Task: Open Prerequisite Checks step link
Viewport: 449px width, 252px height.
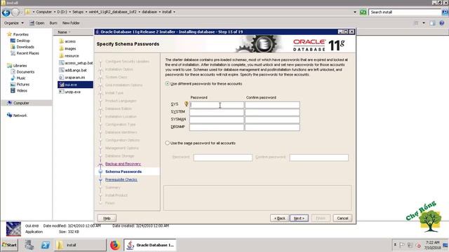Action: click(121, 180)
